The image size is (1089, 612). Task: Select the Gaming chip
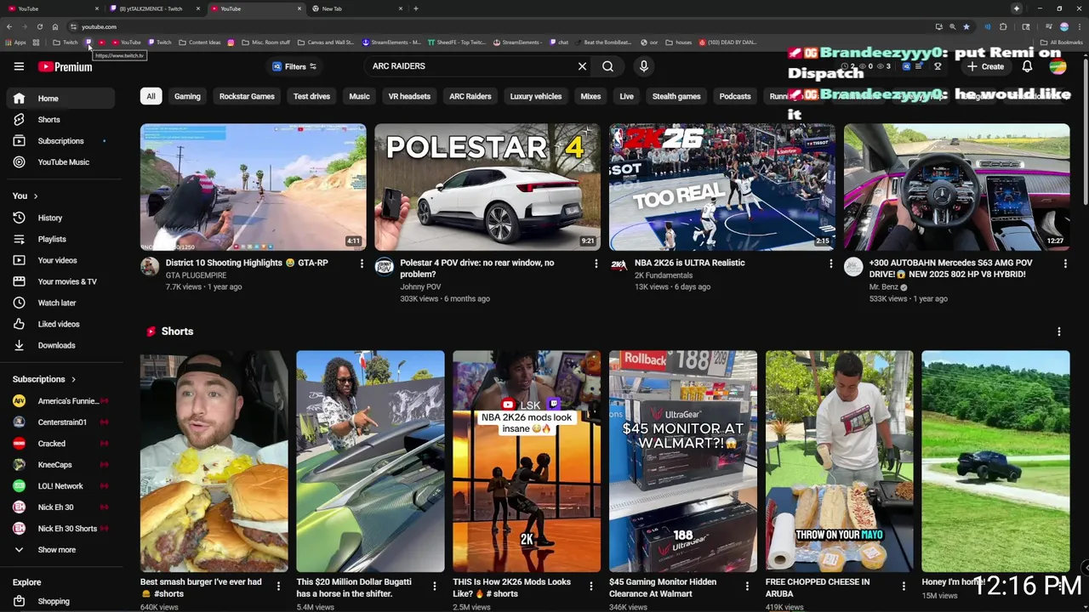(187, 96)
